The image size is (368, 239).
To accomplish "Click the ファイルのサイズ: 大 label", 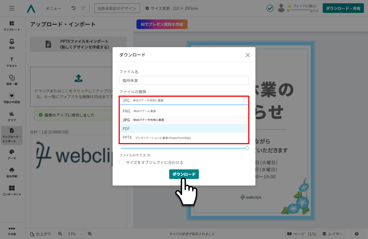I will [x=135, y=155].
